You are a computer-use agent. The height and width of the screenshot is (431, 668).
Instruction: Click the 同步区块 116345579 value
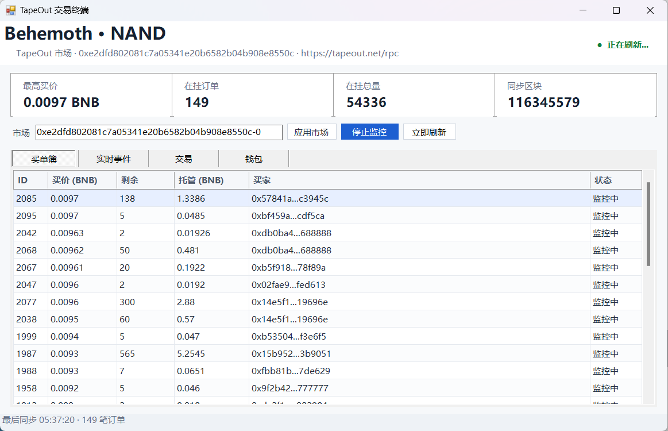tap(544, 102)
